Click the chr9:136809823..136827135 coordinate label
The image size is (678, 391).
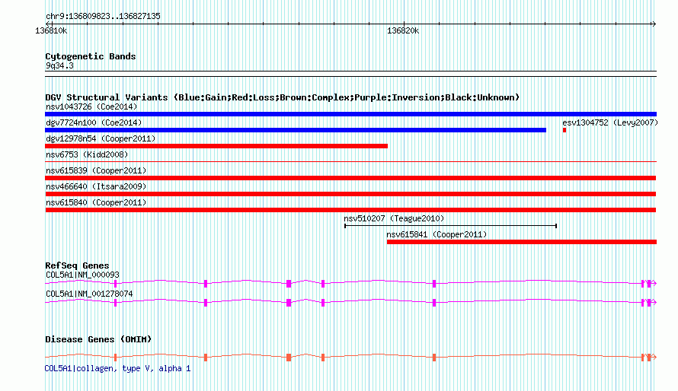tap(103, 17)
